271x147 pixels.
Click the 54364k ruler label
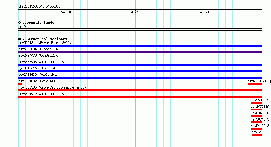coord(66,12)
